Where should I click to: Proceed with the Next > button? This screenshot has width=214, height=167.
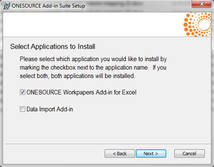tap(151, 154)
